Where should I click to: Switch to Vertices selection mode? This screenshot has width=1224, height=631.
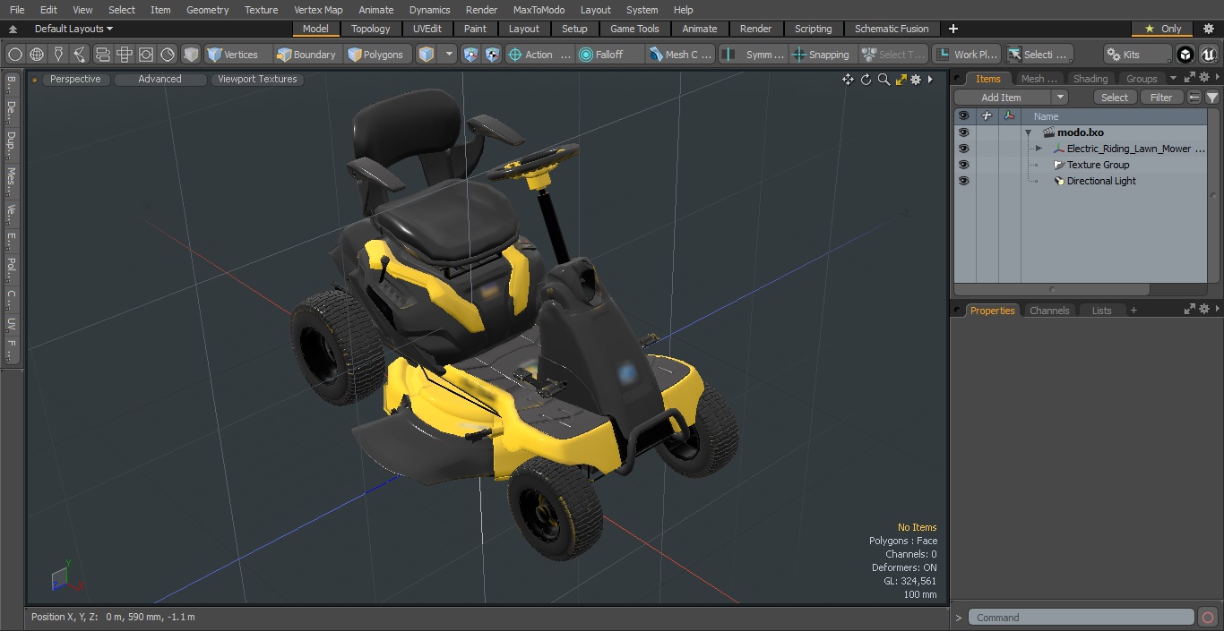(237, 55)
